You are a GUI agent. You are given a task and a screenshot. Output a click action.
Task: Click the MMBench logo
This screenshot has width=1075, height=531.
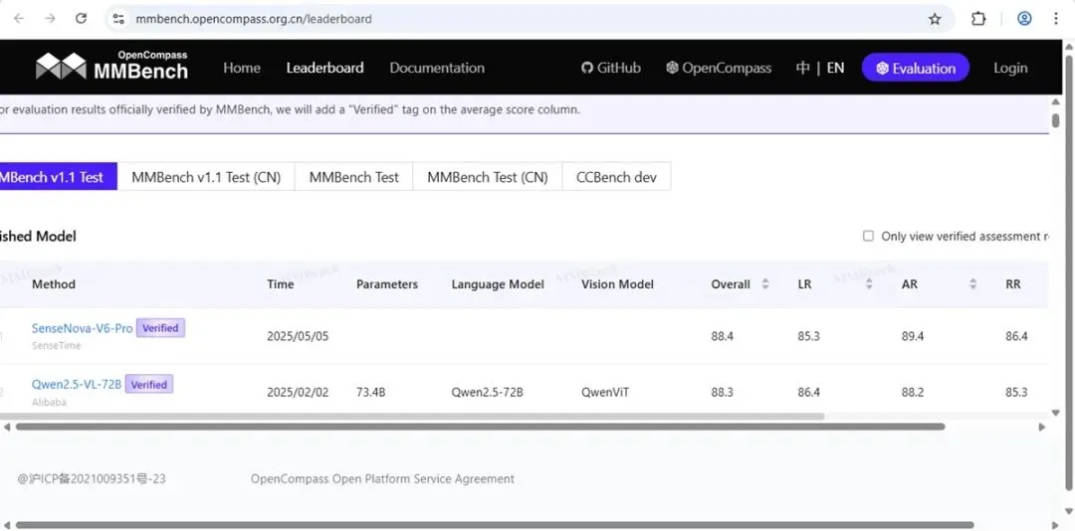(x=111, y=66)
